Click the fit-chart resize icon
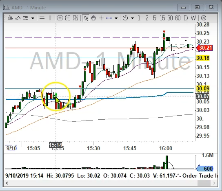 [75, 18]
